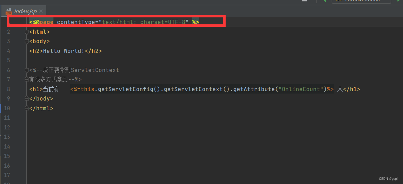Click the 人 character before </h1>
403x184 pixels.
340,89
